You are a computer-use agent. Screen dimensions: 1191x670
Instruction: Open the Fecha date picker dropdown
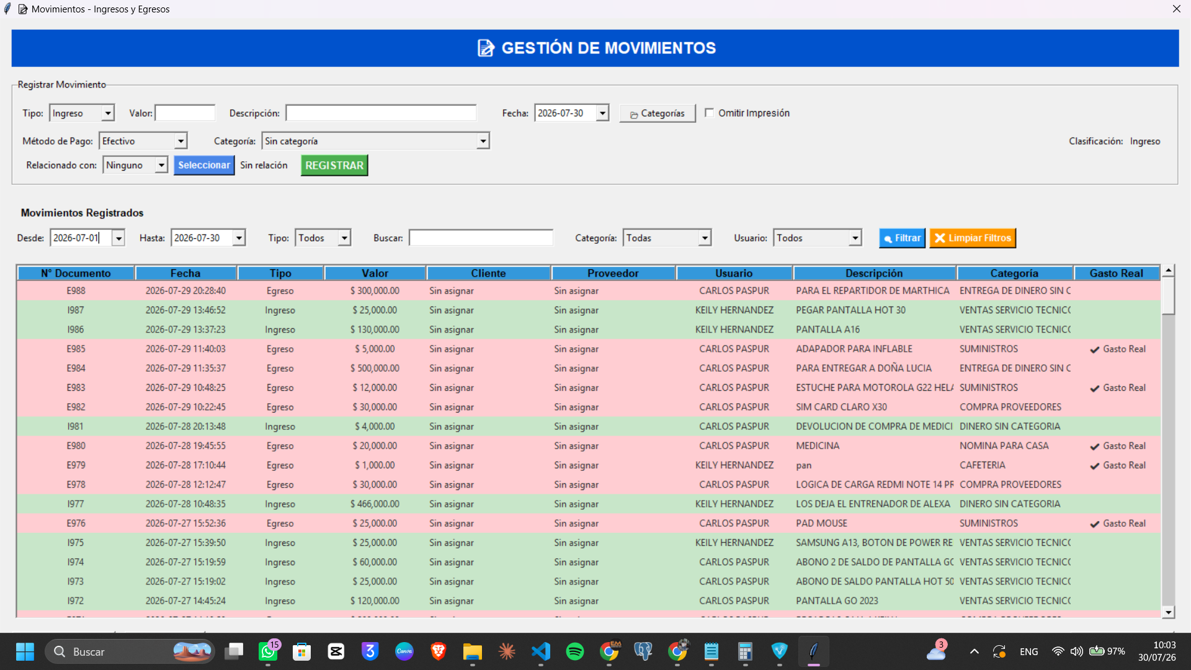602,114
